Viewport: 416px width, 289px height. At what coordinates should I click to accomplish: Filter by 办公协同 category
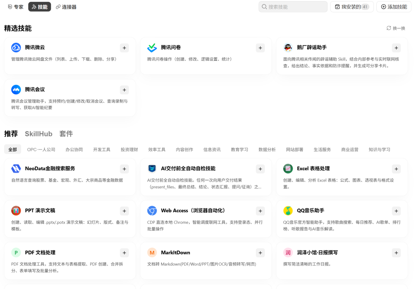coord(74,150)
